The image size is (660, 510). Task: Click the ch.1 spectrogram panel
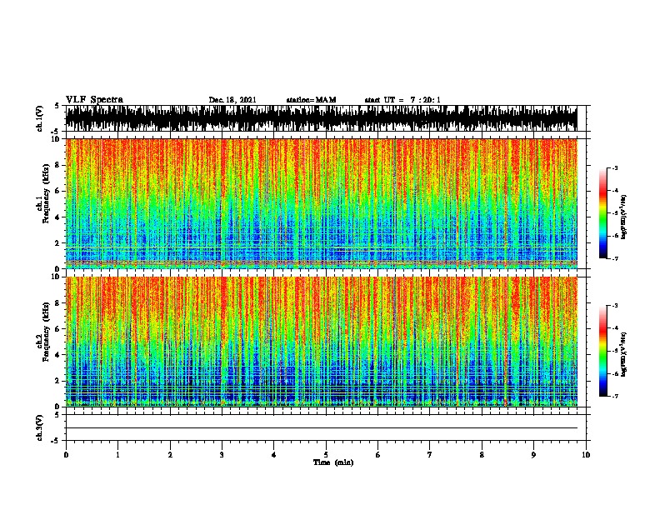click(321, 203)
